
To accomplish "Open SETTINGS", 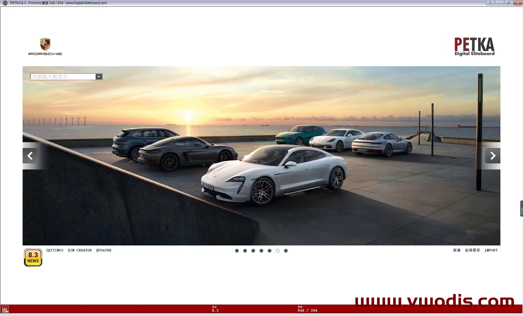I will 55,250.
